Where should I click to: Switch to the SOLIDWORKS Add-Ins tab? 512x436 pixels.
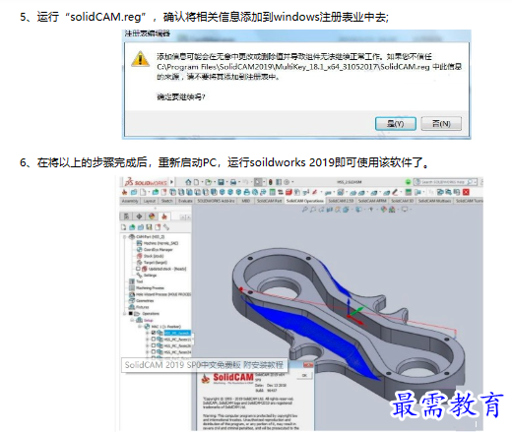pos(216,201)
